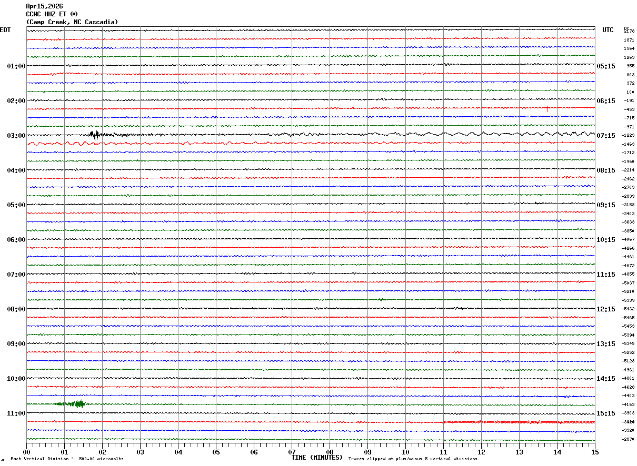The height and width of the screenshot is (466, 637).
Task: Click the 15 minute axis tick label
Action: pos(595,452)
